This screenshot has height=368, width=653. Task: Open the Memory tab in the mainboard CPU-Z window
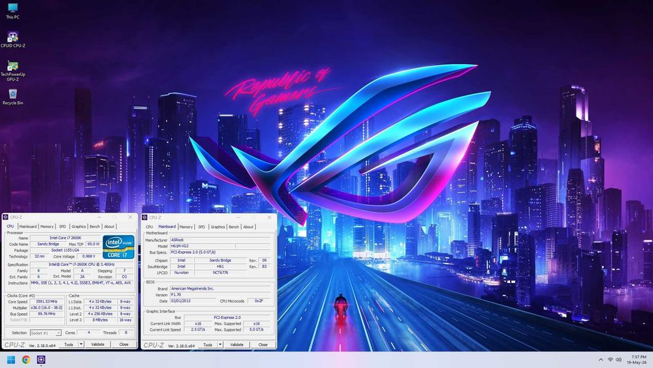coord(185,227)
